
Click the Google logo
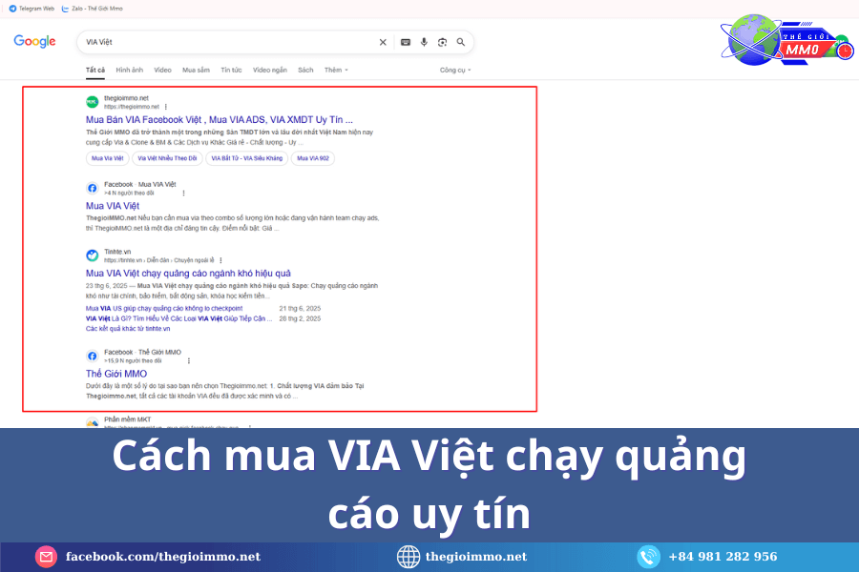pyautogui.click(x=34, y=42)
